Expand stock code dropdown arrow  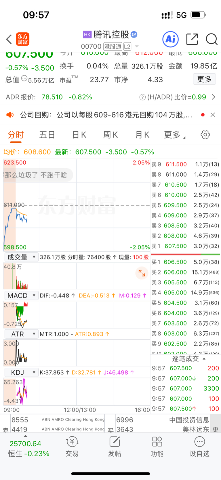click(x=137, y=46)
